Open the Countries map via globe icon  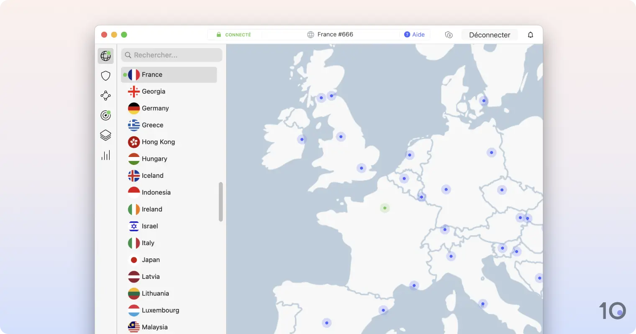(x=105, y=56)
